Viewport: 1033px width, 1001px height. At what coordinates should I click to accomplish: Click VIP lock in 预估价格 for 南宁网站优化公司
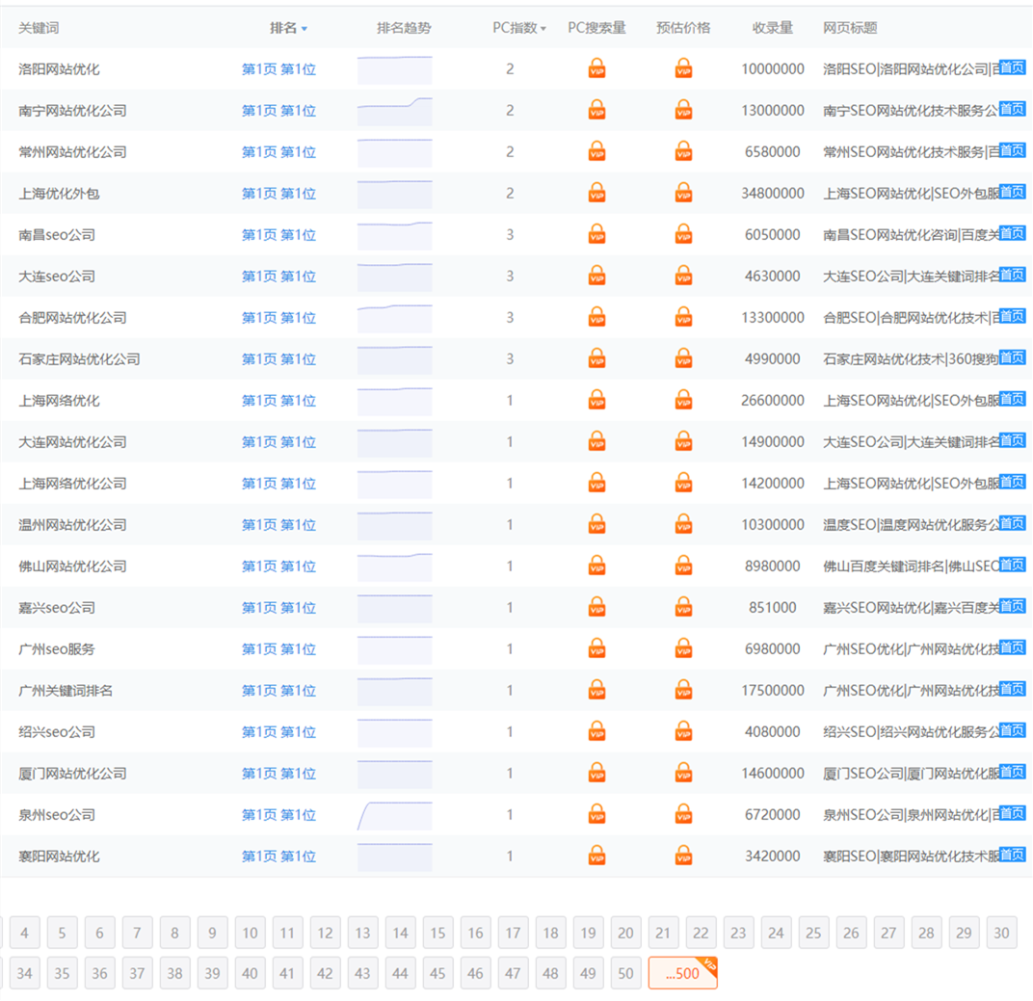[x=683, y=111]
